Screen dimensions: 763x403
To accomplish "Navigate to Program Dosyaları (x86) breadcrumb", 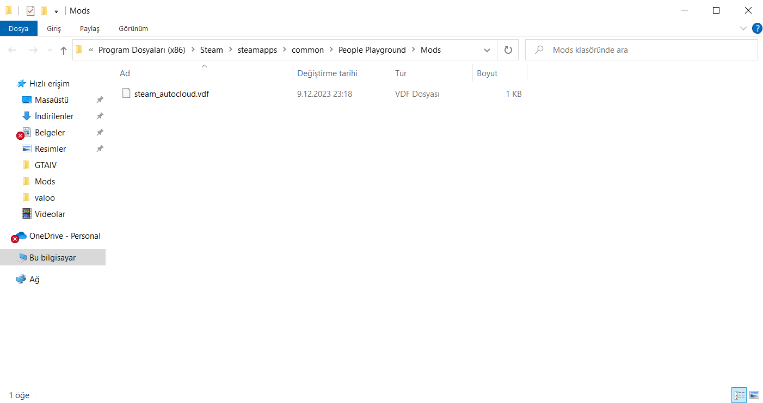I will pos(142,50).
